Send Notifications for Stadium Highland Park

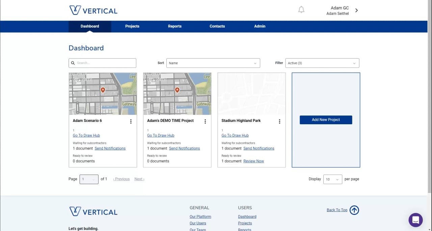coord(259,148)
